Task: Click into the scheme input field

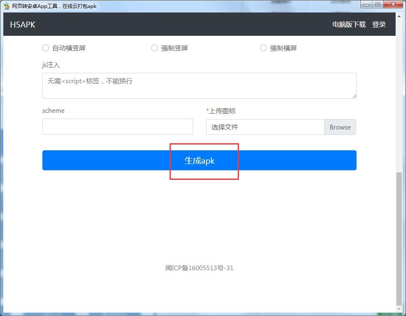Action: 118,127
